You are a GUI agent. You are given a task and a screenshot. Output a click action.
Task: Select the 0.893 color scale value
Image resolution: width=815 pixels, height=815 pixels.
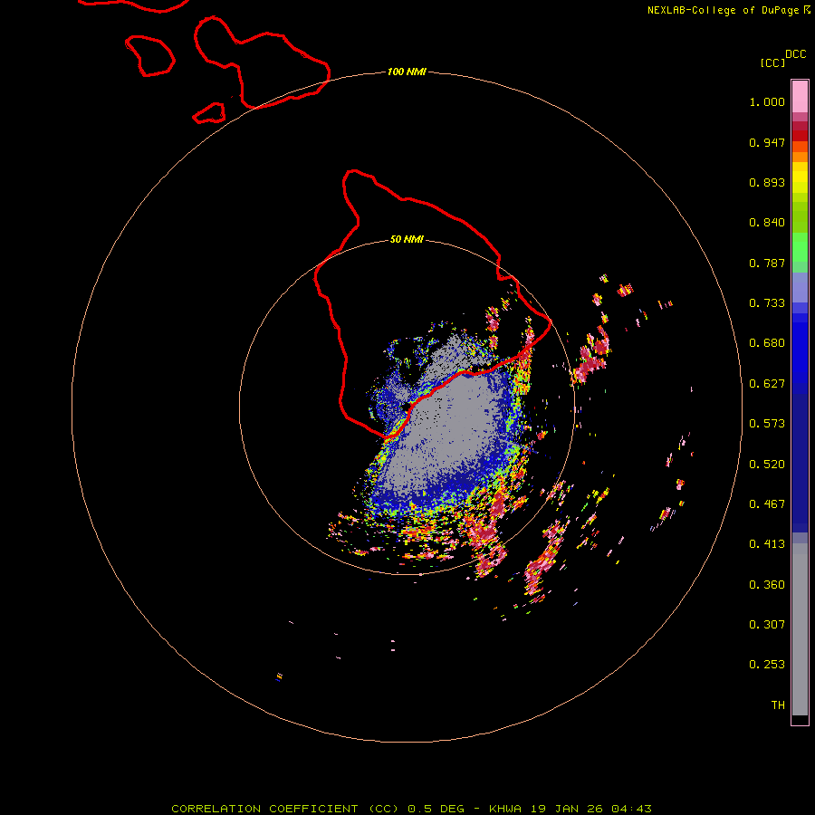767,182
